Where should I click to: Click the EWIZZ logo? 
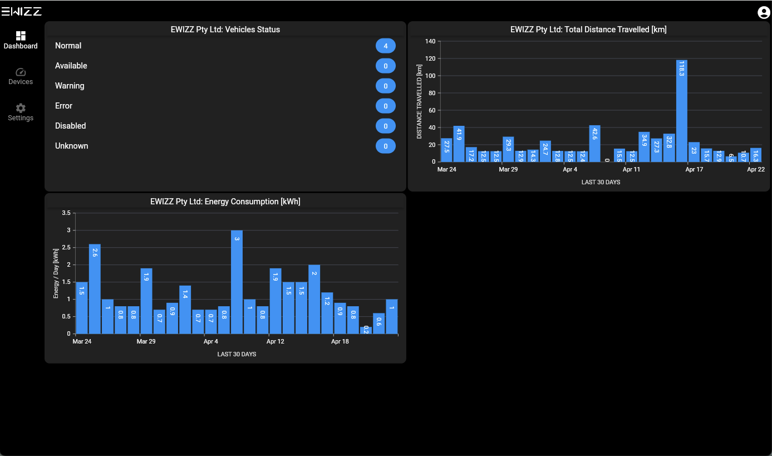pyautogui.click(x=21, y=12)
